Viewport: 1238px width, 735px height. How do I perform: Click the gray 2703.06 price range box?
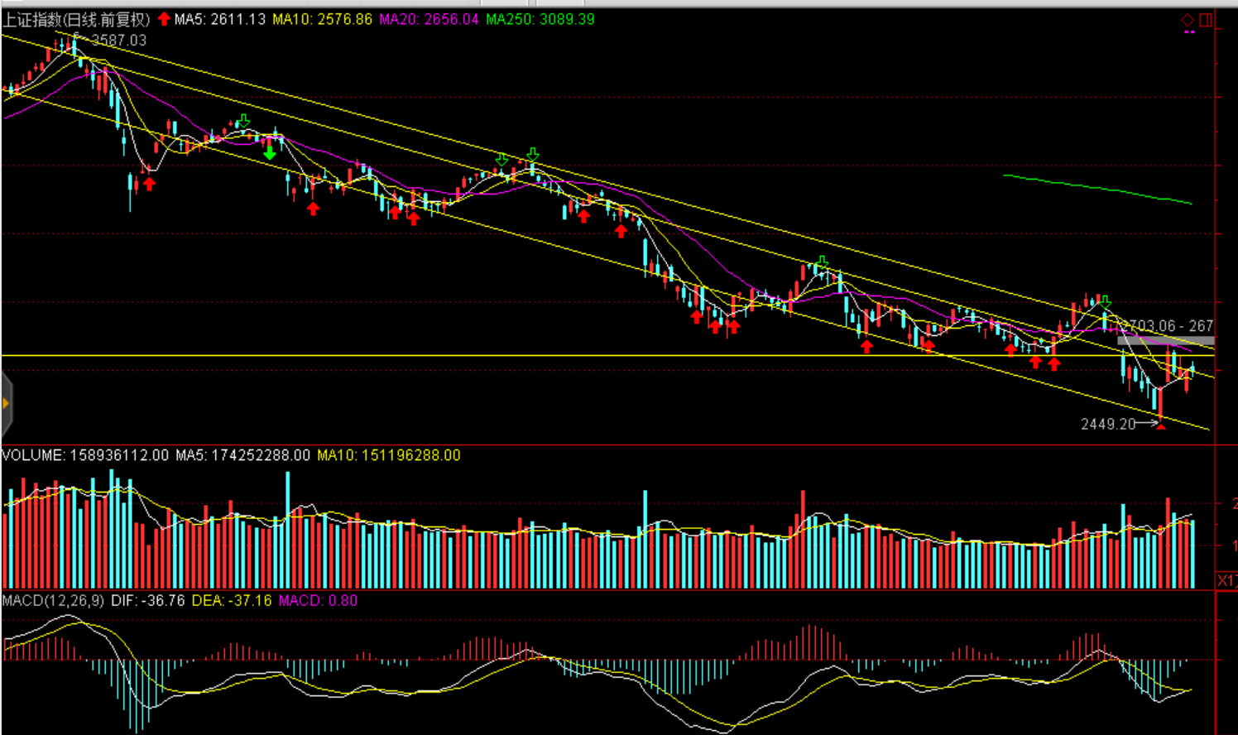pyautogui.click(x=1165, y=340)
